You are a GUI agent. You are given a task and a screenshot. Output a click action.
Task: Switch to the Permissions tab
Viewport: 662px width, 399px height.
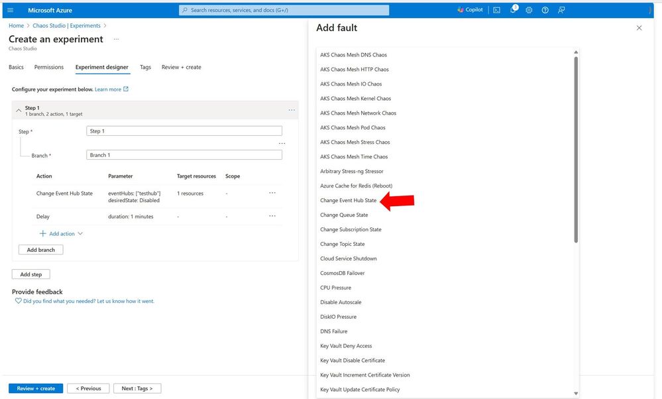click(x=49, y=67)
